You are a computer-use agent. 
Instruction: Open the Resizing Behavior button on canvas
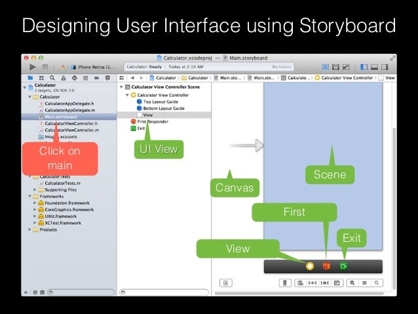coord(337,283)
